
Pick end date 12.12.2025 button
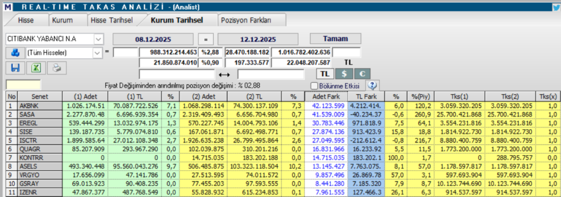(258, 39)
